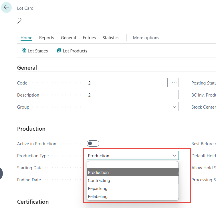Choose Repacking production type option
Image resolution: width=216 pixels, height=208 pixels.
point(98,189)
